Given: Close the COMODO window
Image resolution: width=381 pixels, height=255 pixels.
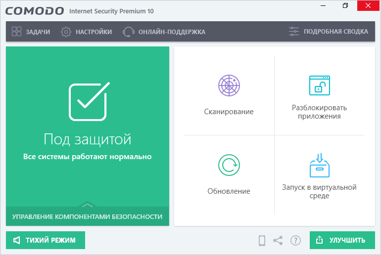Looking at the screenshot, I should [368, 5].
